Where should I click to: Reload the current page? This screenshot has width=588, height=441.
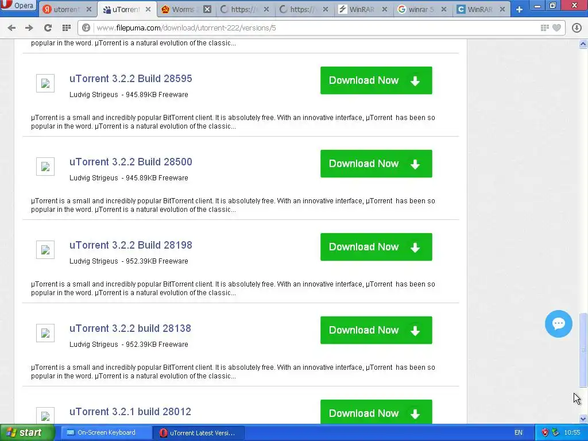(x=48, y=28)
